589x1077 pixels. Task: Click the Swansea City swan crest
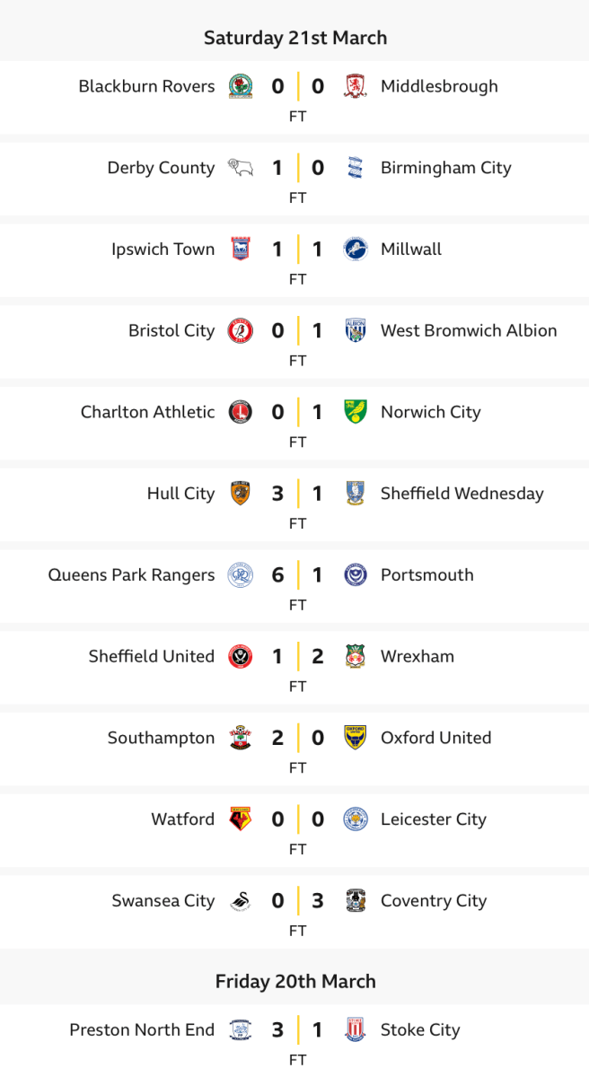tap(240, 901)
